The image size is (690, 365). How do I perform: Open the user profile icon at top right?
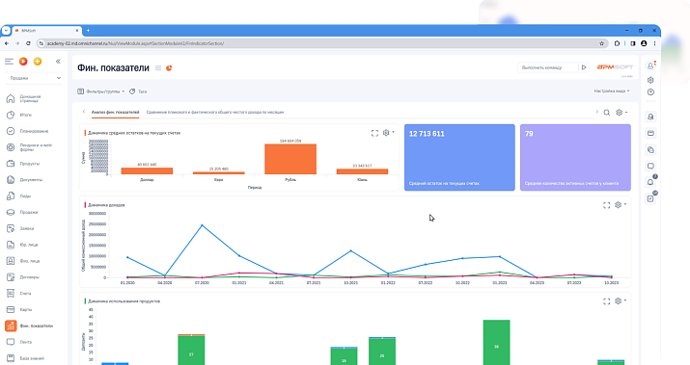[650, 65]
